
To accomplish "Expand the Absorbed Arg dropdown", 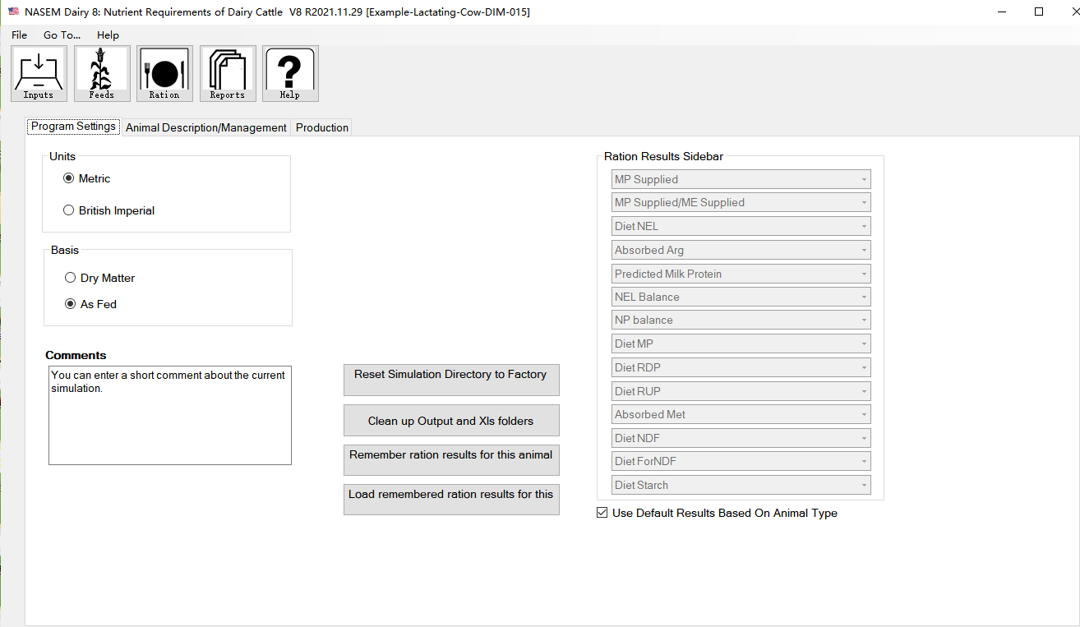I will click(741, 250).
